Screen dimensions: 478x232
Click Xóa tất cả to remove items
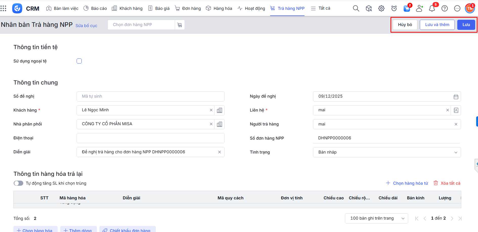[x=447, y=183]
